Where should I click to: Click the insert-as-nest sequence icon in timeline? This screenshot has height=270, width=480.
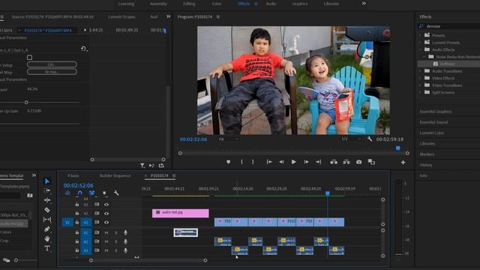67,193
